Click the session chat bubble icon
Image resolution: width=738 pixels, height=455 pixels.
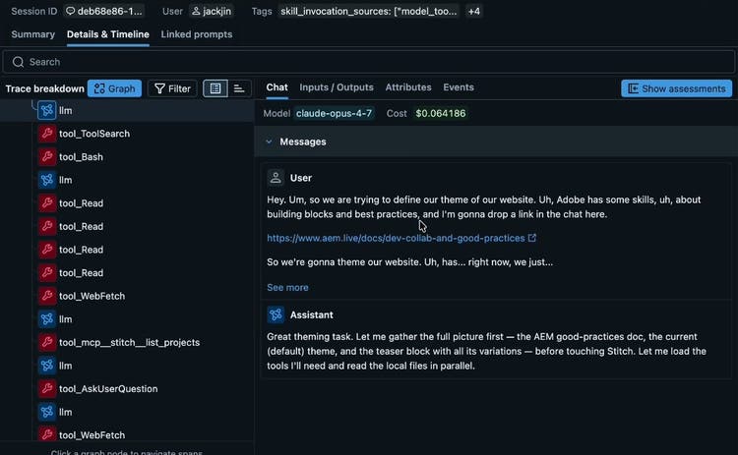(x=70, y=11)
